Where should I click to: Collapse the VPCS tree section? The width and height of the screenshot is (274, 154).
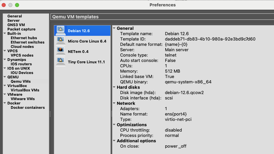click(5, 51)
